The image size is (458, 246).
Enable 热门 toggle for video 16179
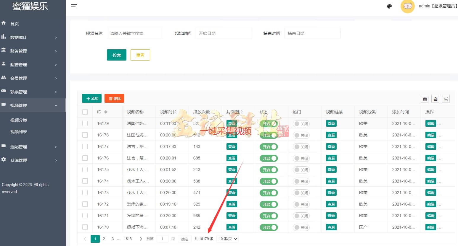tap(301, 123)
